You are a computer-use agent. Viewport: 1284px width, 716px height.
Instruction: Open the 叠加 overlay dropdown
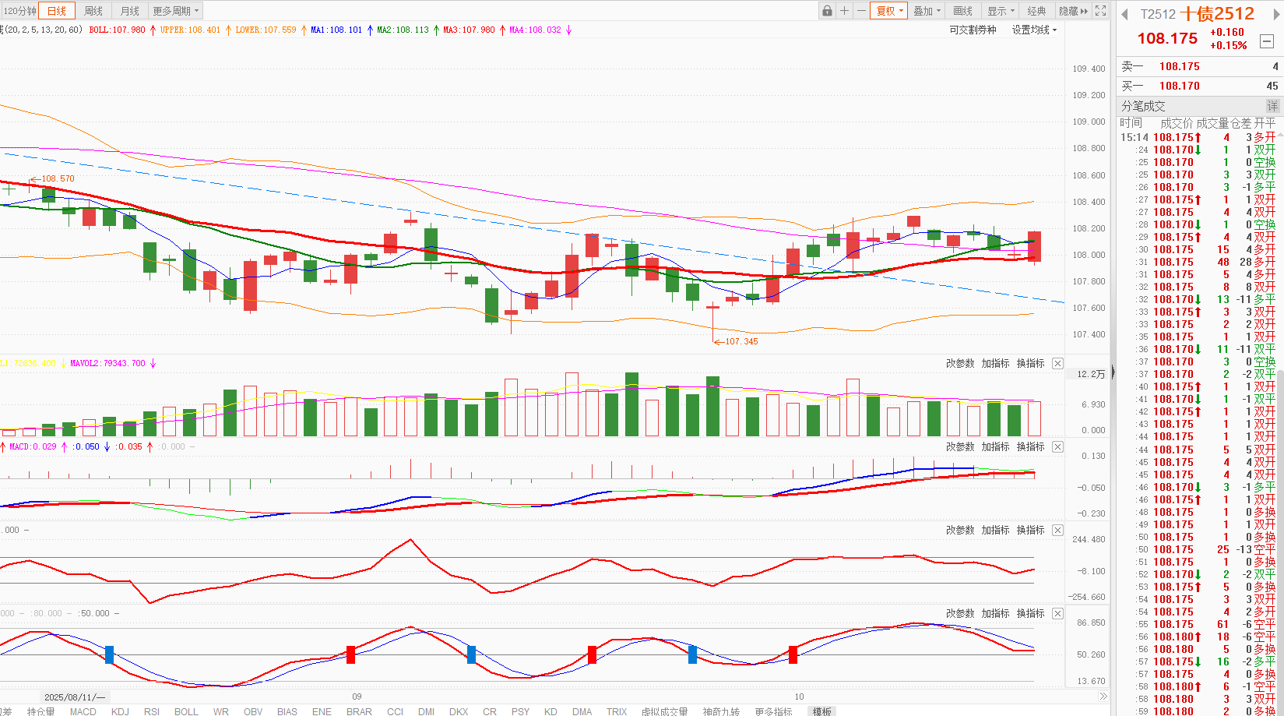[927, 11]
